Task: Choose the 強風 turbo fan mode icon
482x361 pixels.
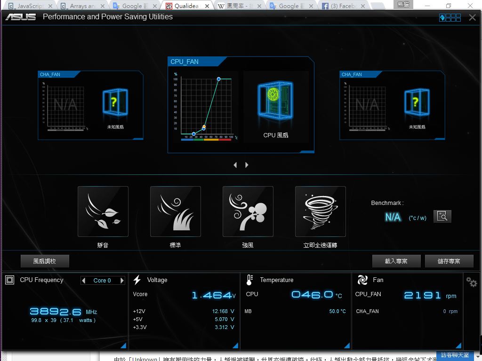Action: pyautogui.click(x=248, y=211)
